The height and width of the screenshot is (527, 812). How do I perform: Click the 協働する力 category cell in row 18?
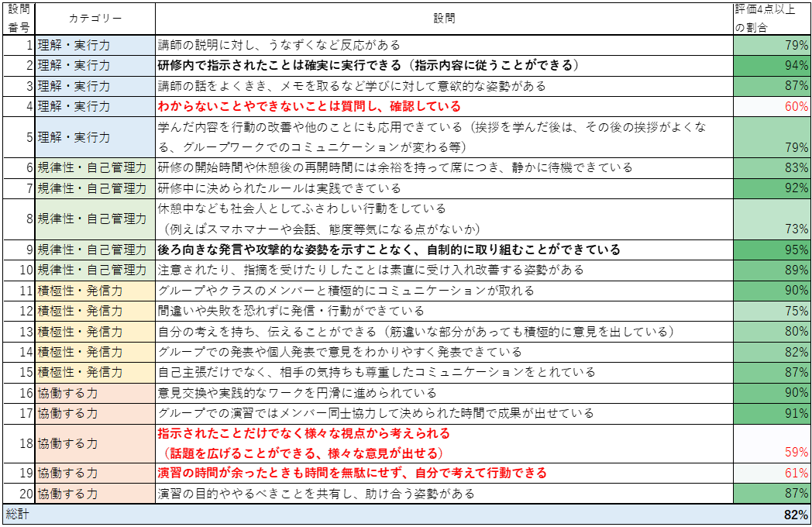95,443
